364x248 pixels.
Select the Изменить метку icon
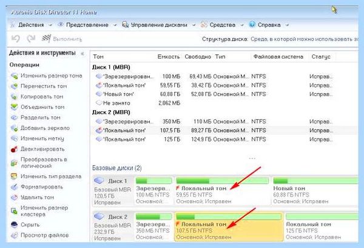14,139
